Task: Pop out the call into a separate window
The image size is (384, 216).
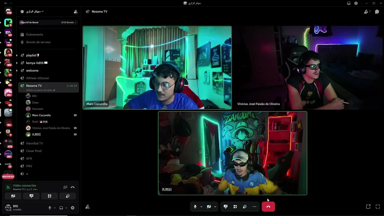Action: click(x=368, y=206)
